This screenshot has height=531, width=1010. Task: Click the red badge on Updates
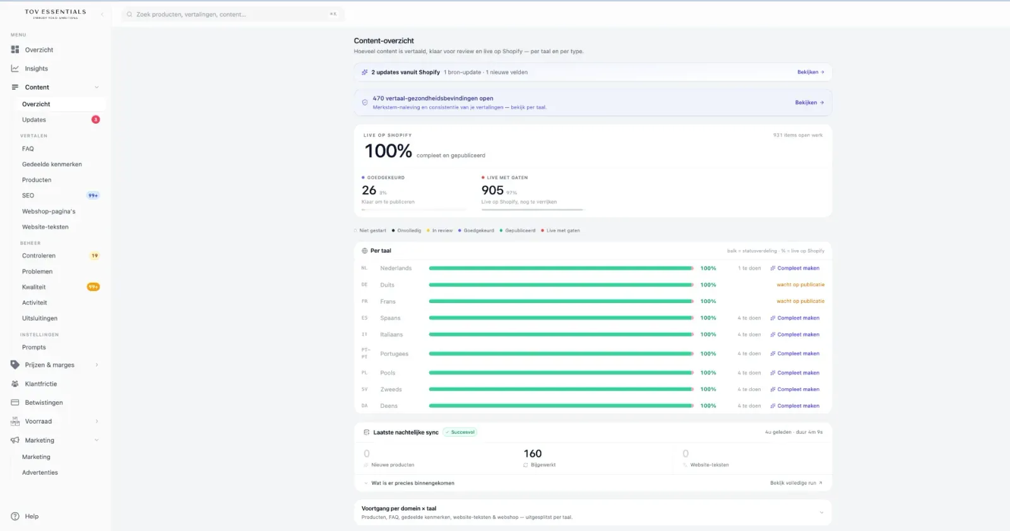point(95,119)
